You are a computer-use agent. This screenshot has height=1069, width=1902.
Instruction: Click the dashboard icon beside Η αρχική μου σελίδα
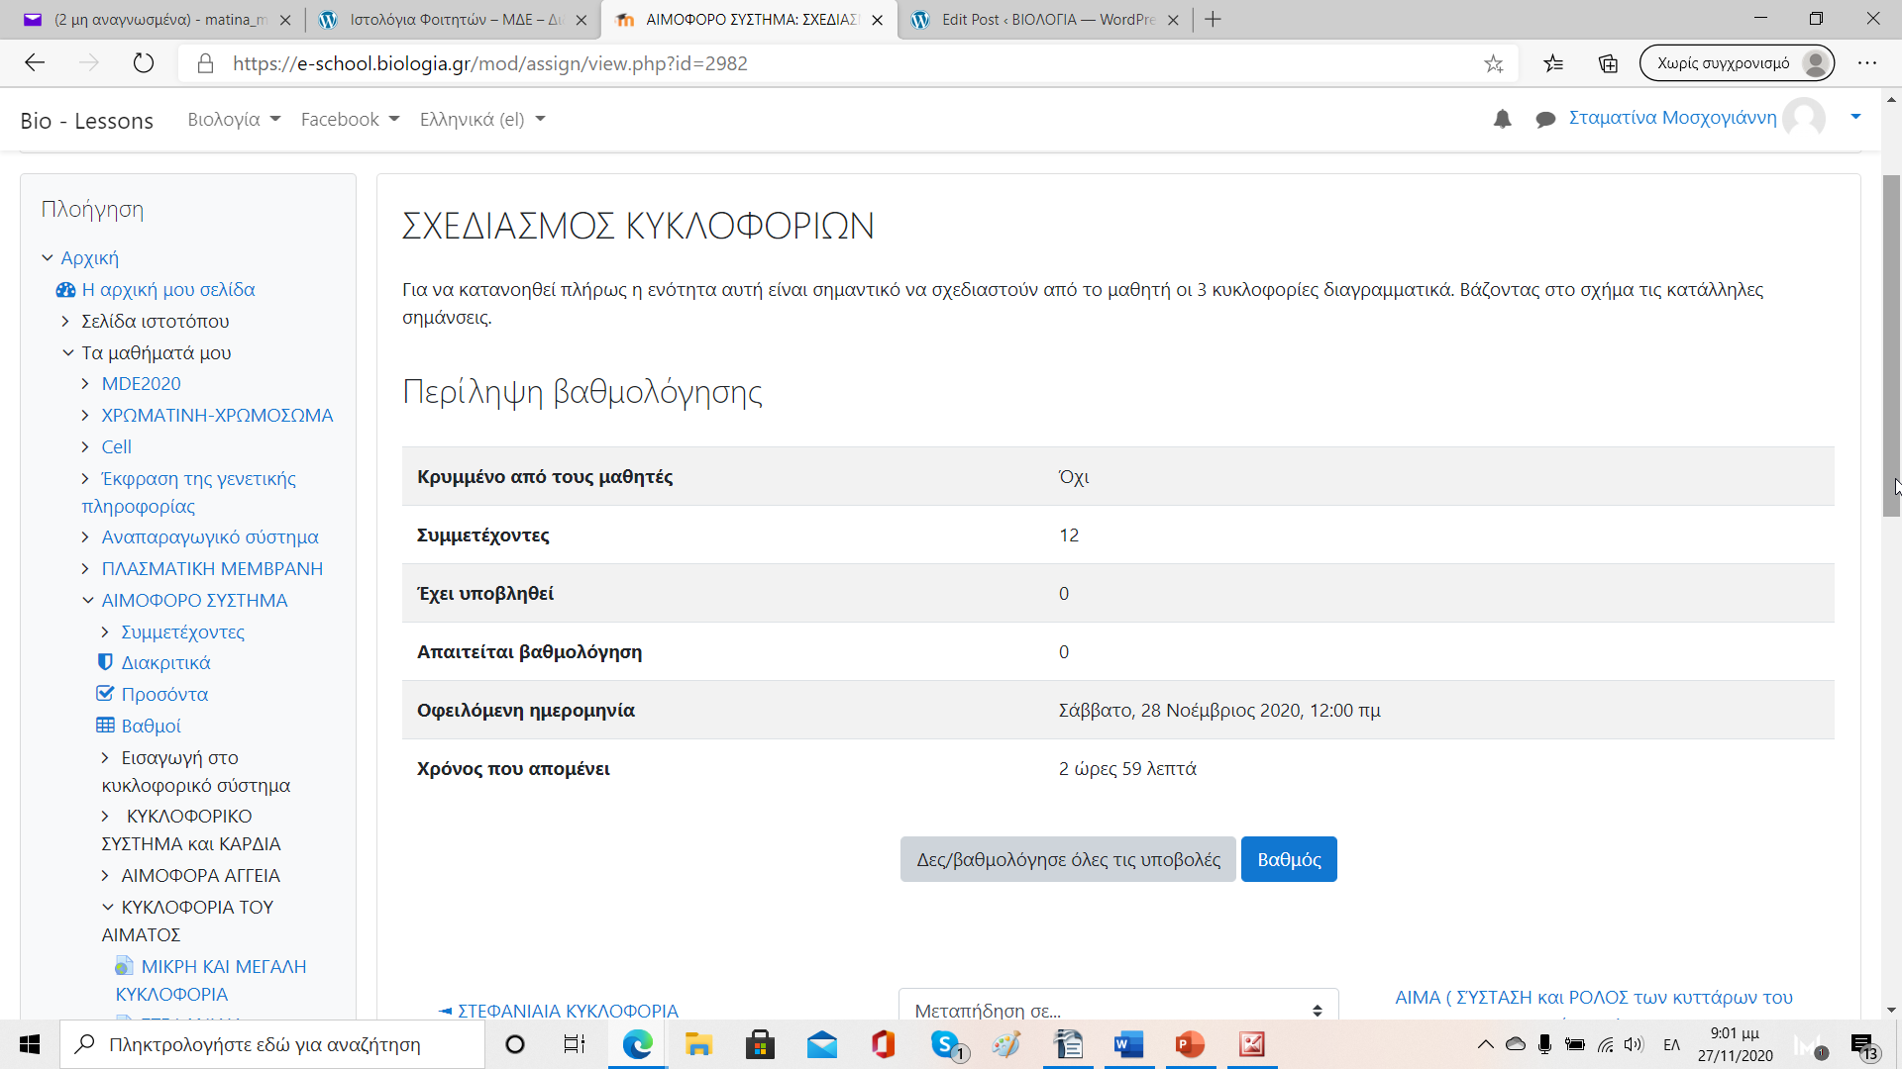point(65,290)
